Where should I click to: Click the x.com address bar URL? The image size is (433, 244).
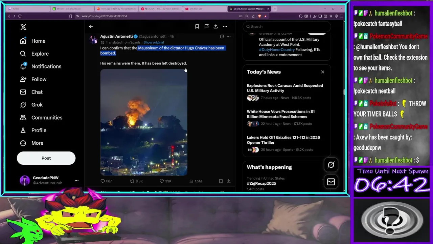[x=104, y=16]
